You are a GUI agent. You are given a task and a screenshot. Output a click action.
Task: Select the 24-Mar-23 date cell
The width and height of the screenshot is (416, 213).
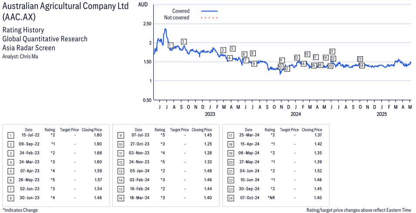click(x=30, y=162)
